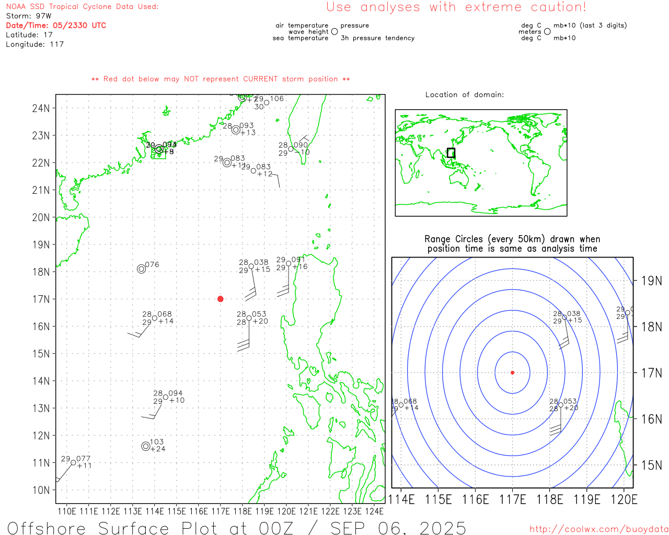The image size is (669, 535).
Task: Click the 10N latitude axis label
Action: (41, 490)
